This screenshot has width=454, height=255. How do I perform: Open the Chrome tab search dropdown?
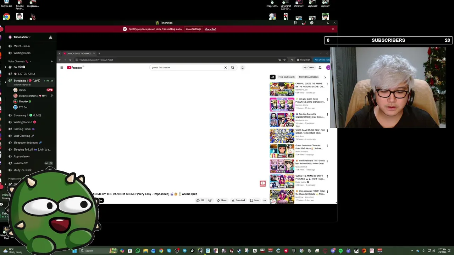[60, 53]
